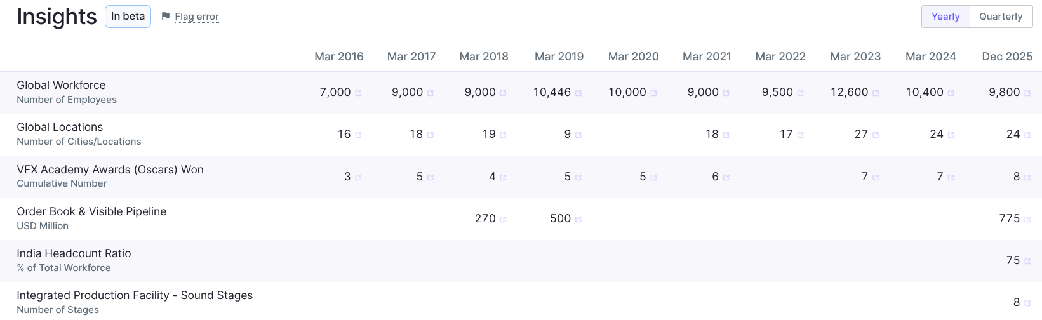Click source icon for India Headcount Ratio 75
The height and width of the screenshot is (320, 1042).
[1027, 261]
